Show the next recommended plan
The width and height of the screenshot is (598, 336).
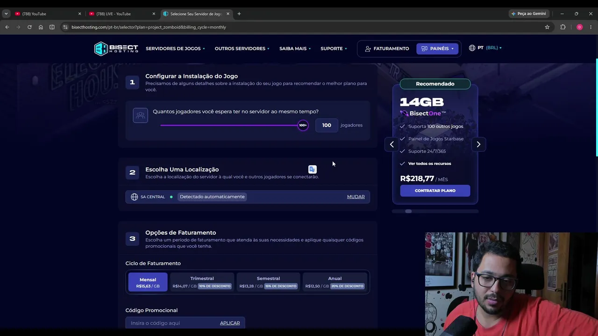(478, 144)
